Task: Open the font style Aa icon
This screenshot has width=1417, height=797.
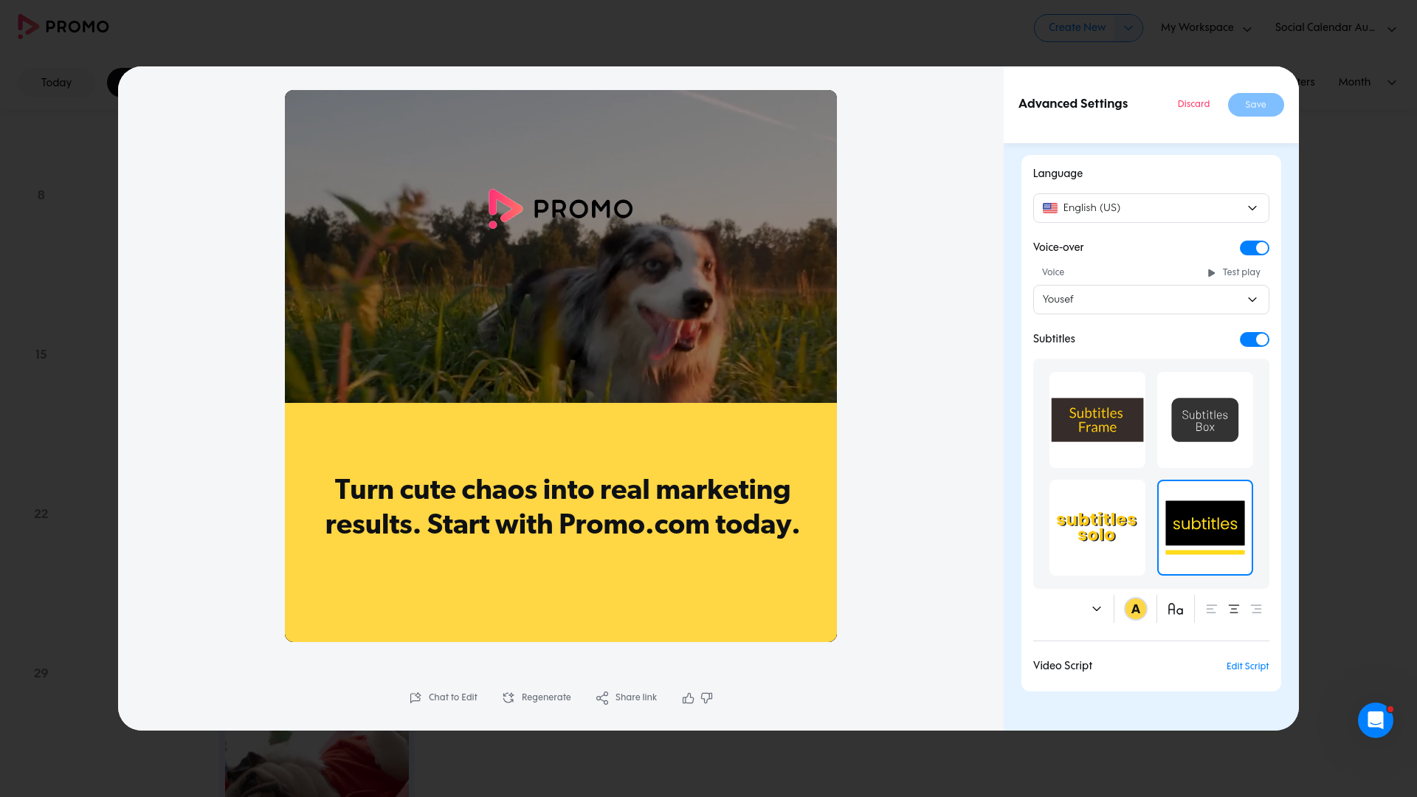Action: (1176, 610)
